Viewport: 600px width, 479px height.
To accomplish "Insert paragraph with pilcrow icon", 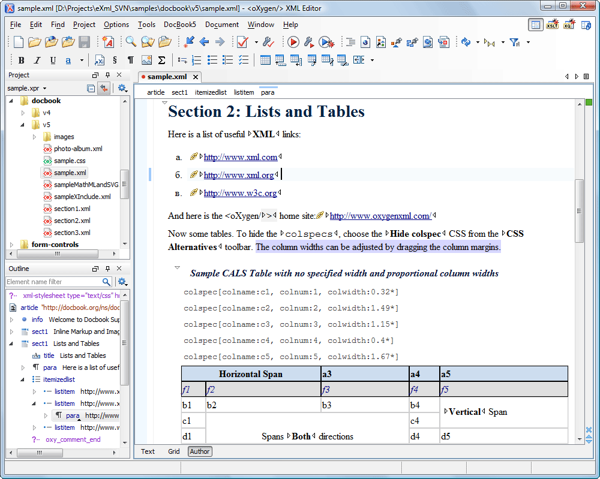I will (x=130, y=61).
